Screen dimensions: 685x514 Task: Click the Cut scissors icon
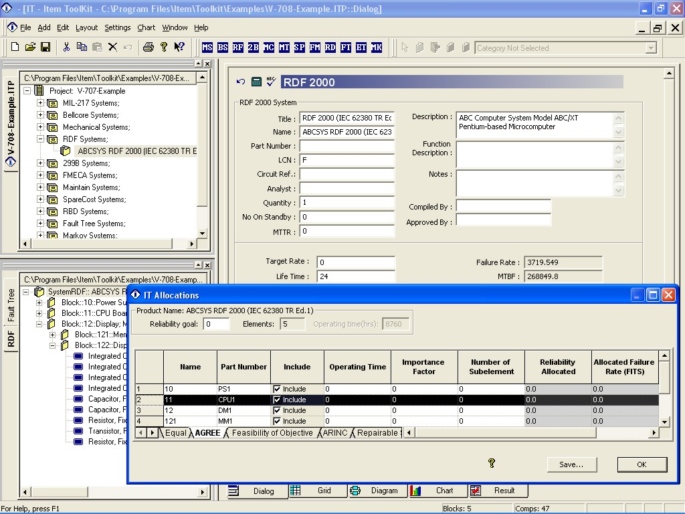click(x=66, y=47)
